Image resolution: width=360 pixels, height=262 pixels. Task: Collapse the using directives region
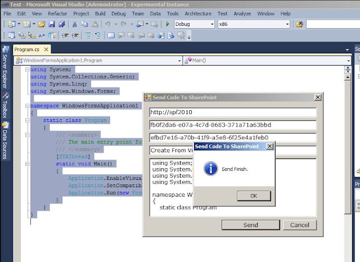[28, 69]
